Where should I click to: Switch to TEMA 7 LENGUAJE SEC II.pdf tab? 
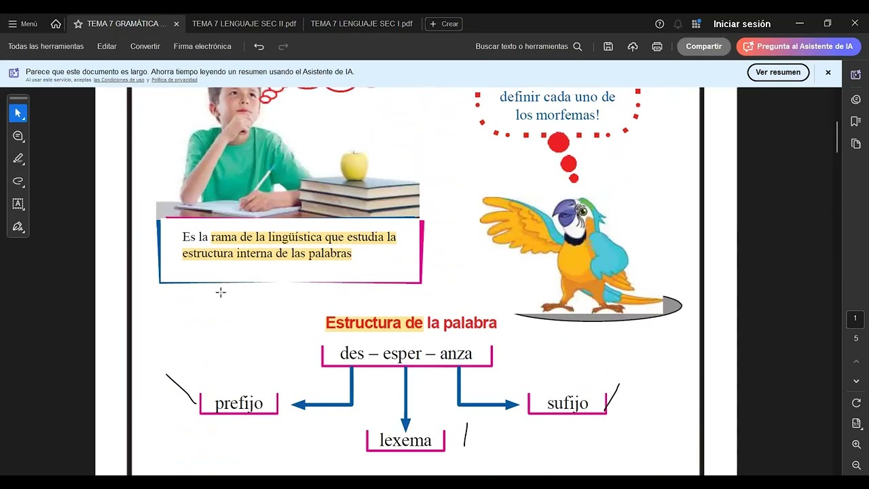pyautogui.click(x=244, y=24)
